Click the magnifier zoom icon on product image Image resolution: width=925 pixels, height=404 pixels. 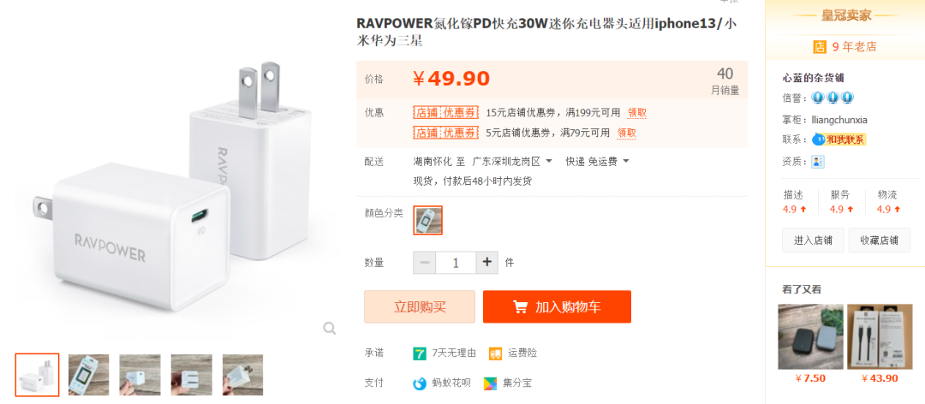[x=329, y=329]
